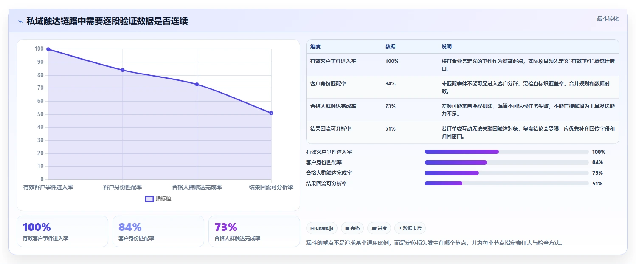Click the 100% value in the table
This screenshot has height=264, width=636.
pos(392,61)
